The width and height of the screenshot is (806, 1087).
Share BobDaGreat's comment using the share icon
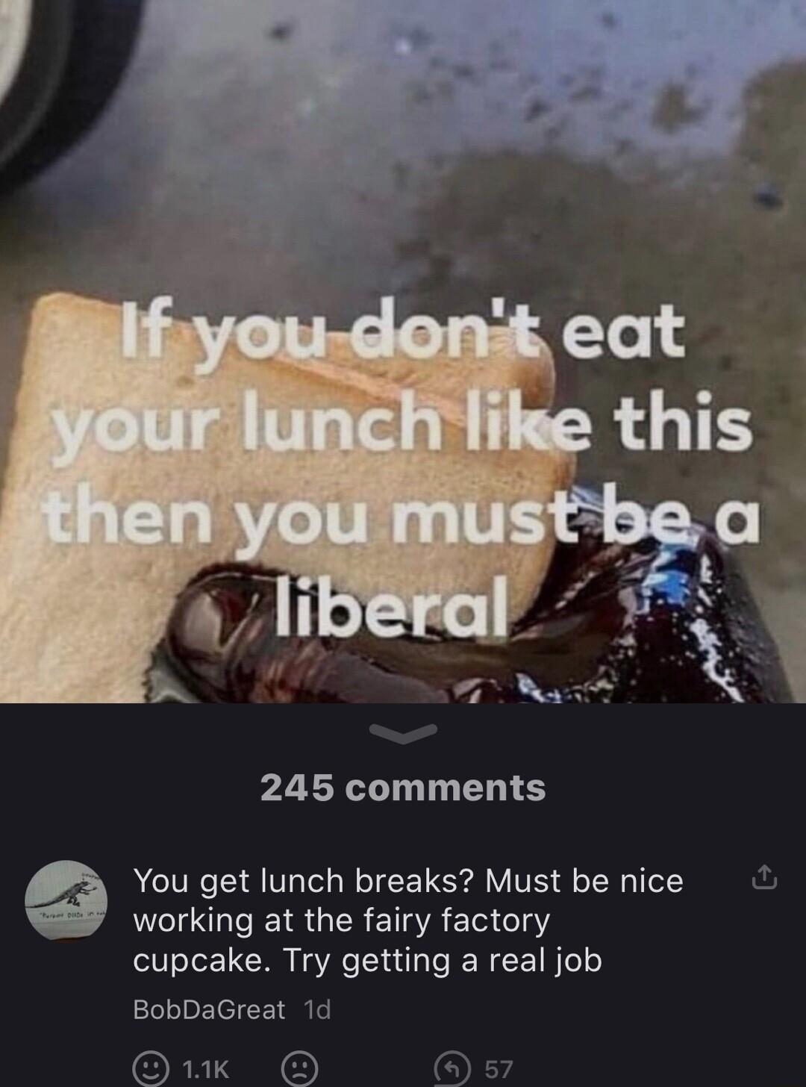coord(764,877)
